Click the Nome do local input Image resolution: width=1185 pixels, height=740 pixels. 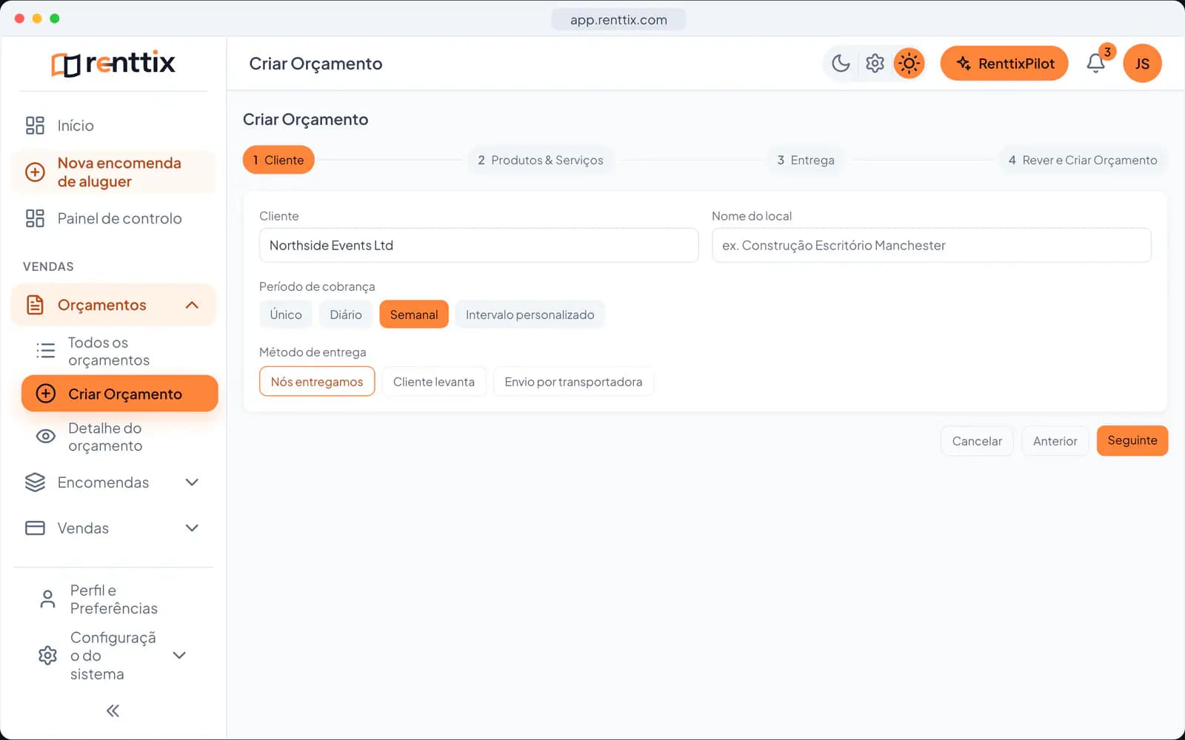coord(932,245)
